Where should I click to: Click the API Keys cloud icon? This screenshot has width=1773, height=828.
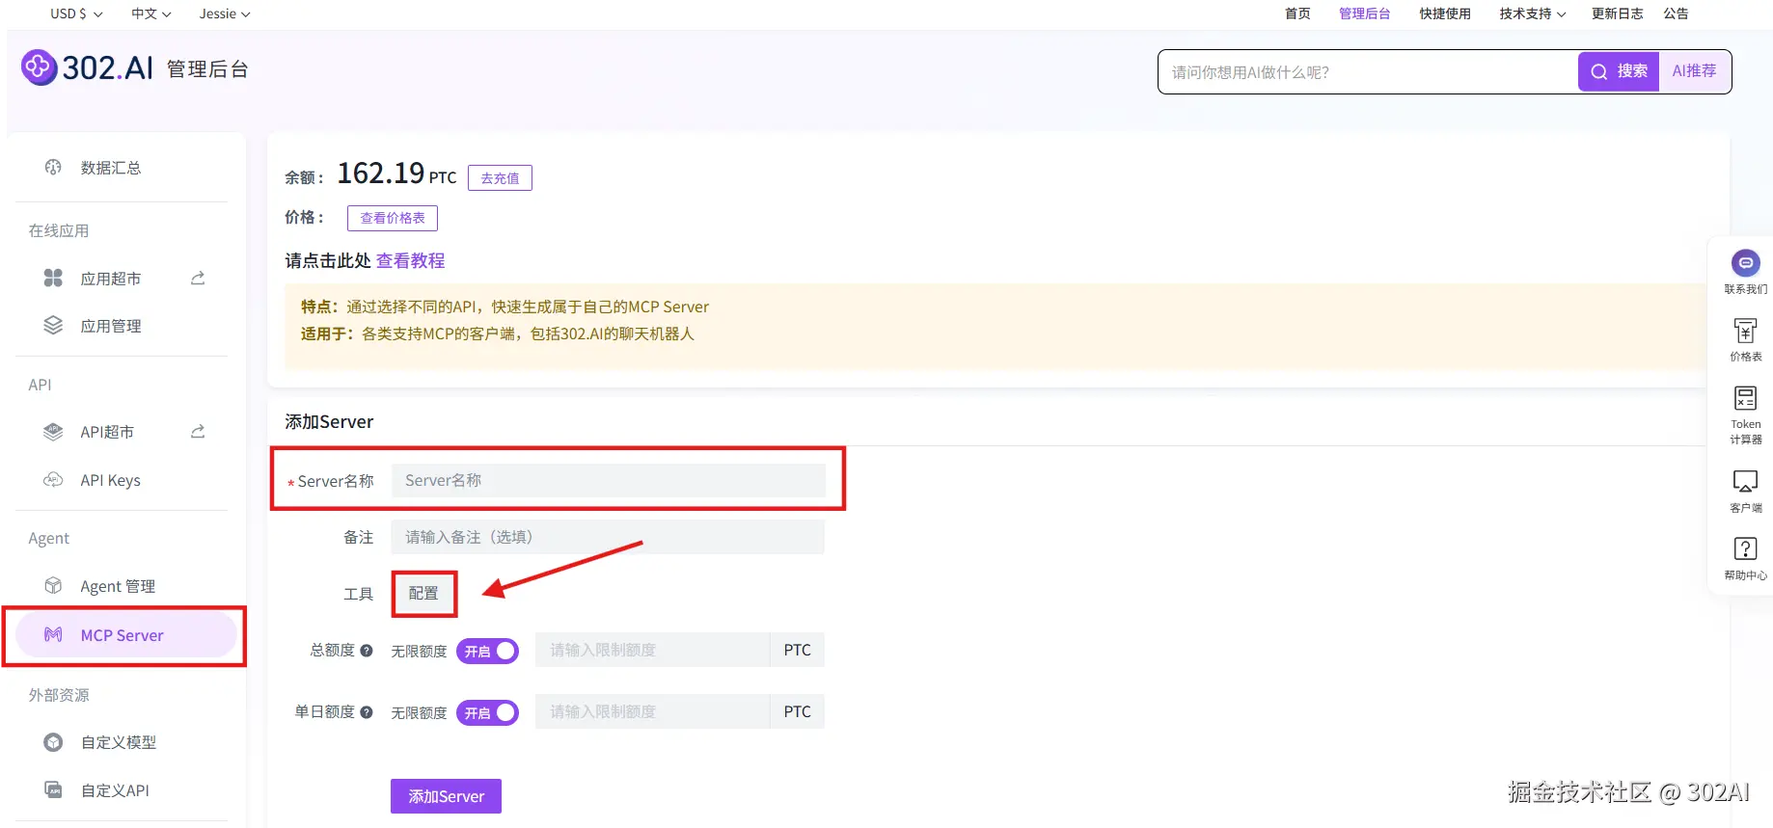tap(53, 480)
